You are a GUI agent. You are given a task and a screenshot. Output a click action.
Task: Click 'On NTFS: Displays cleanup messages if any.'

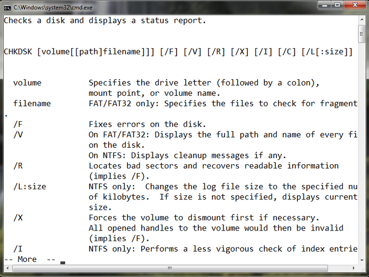pyautogui.click(x=187, y=156)
